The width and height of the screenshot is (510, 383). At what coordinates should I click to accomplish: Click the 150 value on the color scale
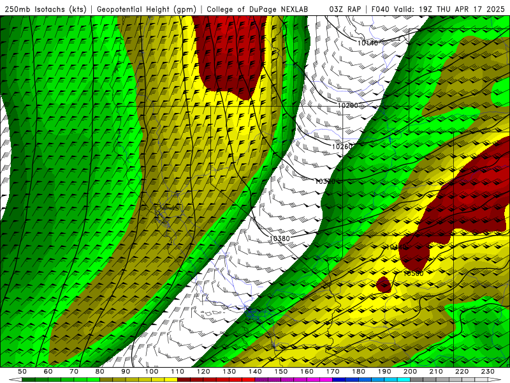point(281,372)
